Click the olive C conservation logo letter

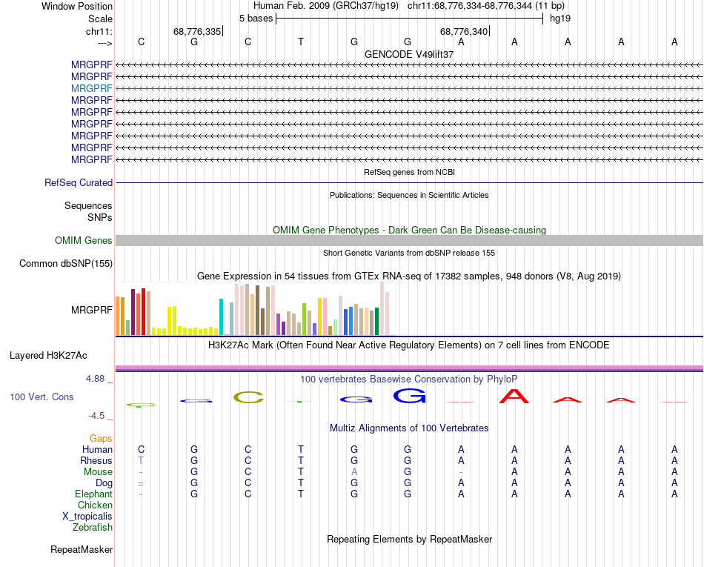point(248,397)
